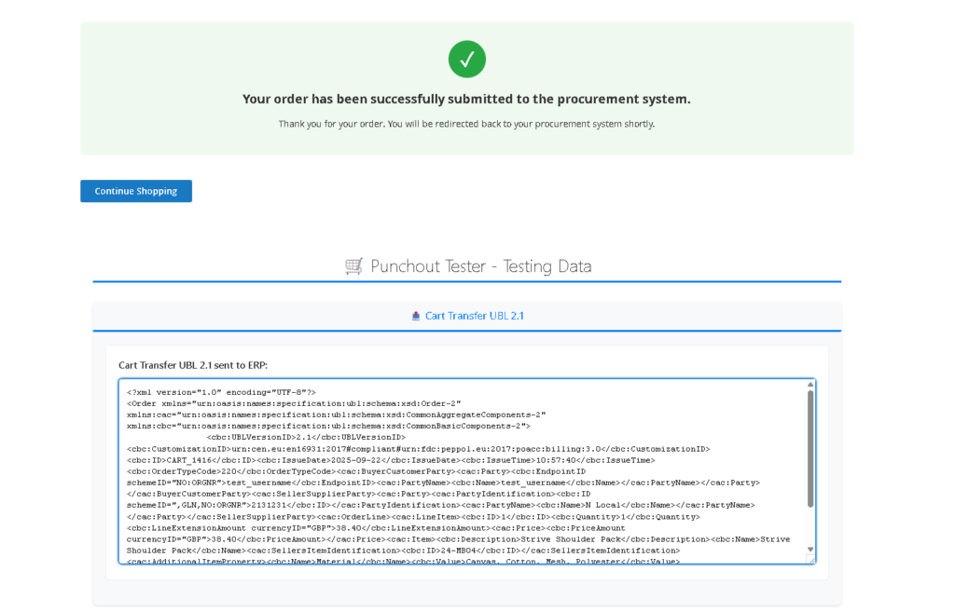
Task: Click the outbox icon on Cart Transfer tab
Action: coord(416,316)
